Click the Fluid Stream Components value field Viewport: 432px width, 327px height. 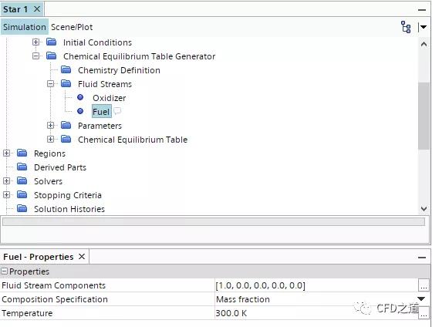tap(316, 285)
